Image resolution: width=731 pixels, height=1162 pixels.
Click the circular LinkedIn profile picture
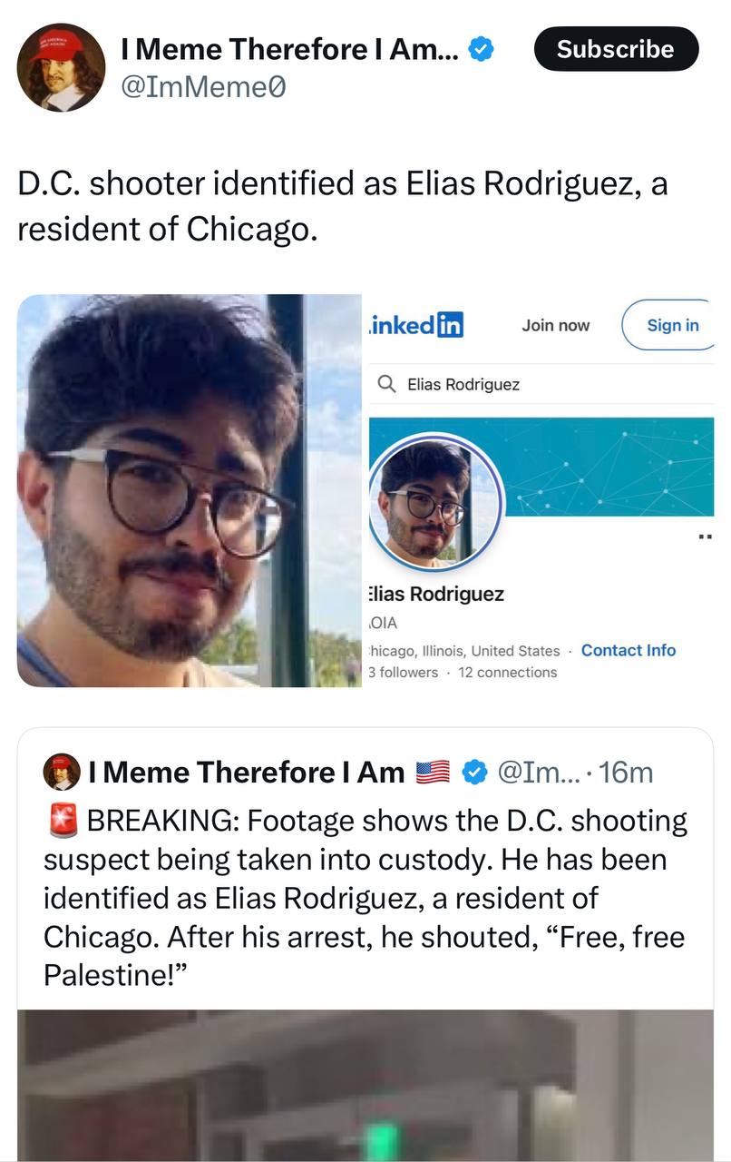(x=434, y=502)
